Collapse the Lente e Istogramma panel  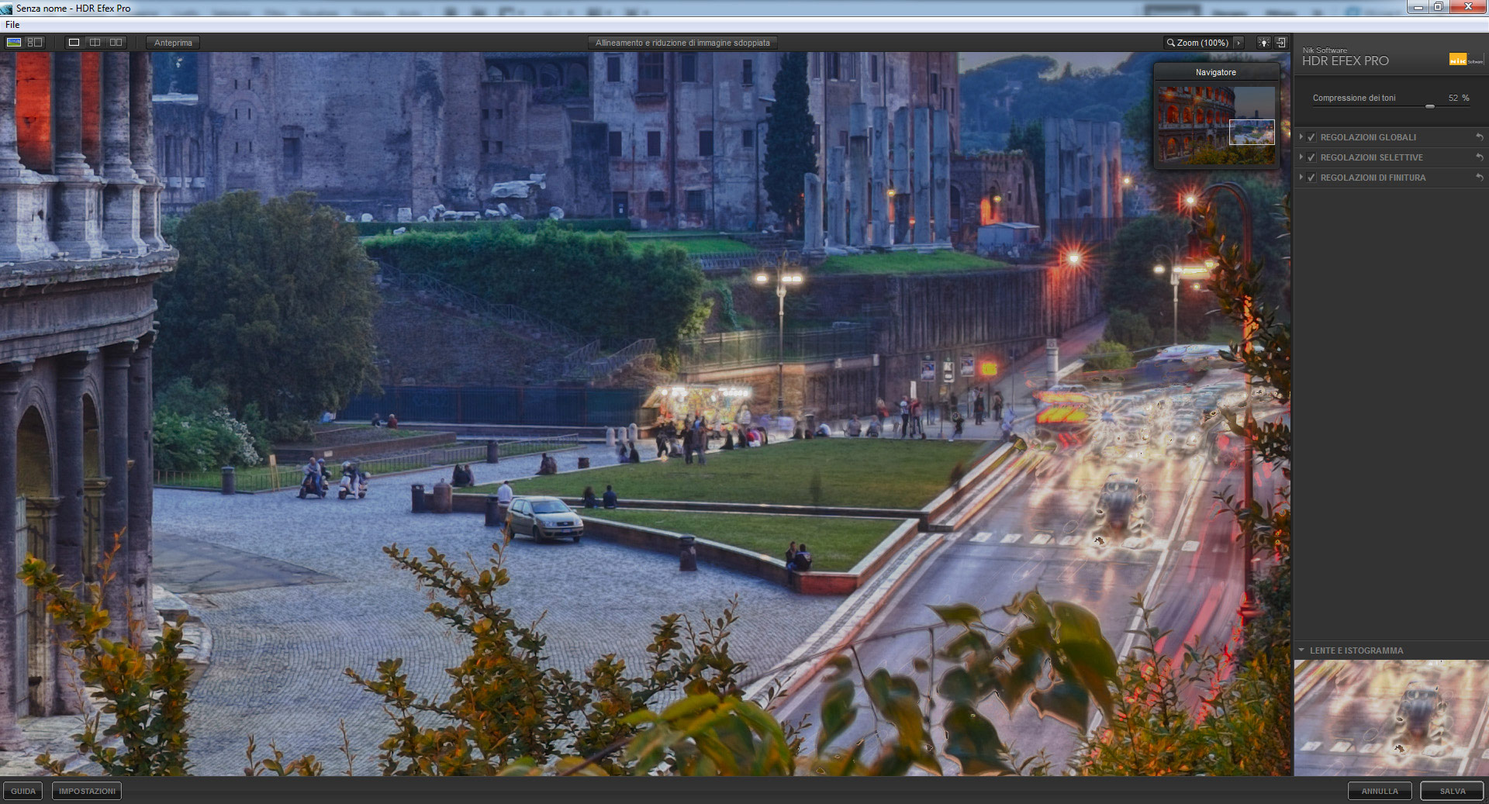coord(1301,650)
